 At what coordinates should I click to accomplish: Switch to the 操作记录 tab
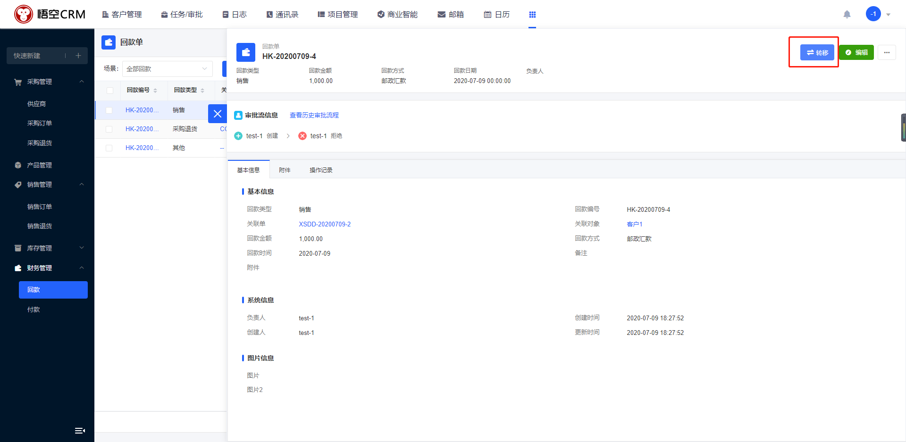[x=321, y=170]
